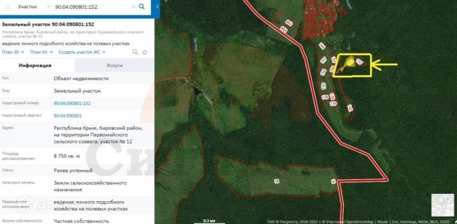Open the План ЗУ link
The width and height of the screenshot is (457, 224).
point(13,52)
